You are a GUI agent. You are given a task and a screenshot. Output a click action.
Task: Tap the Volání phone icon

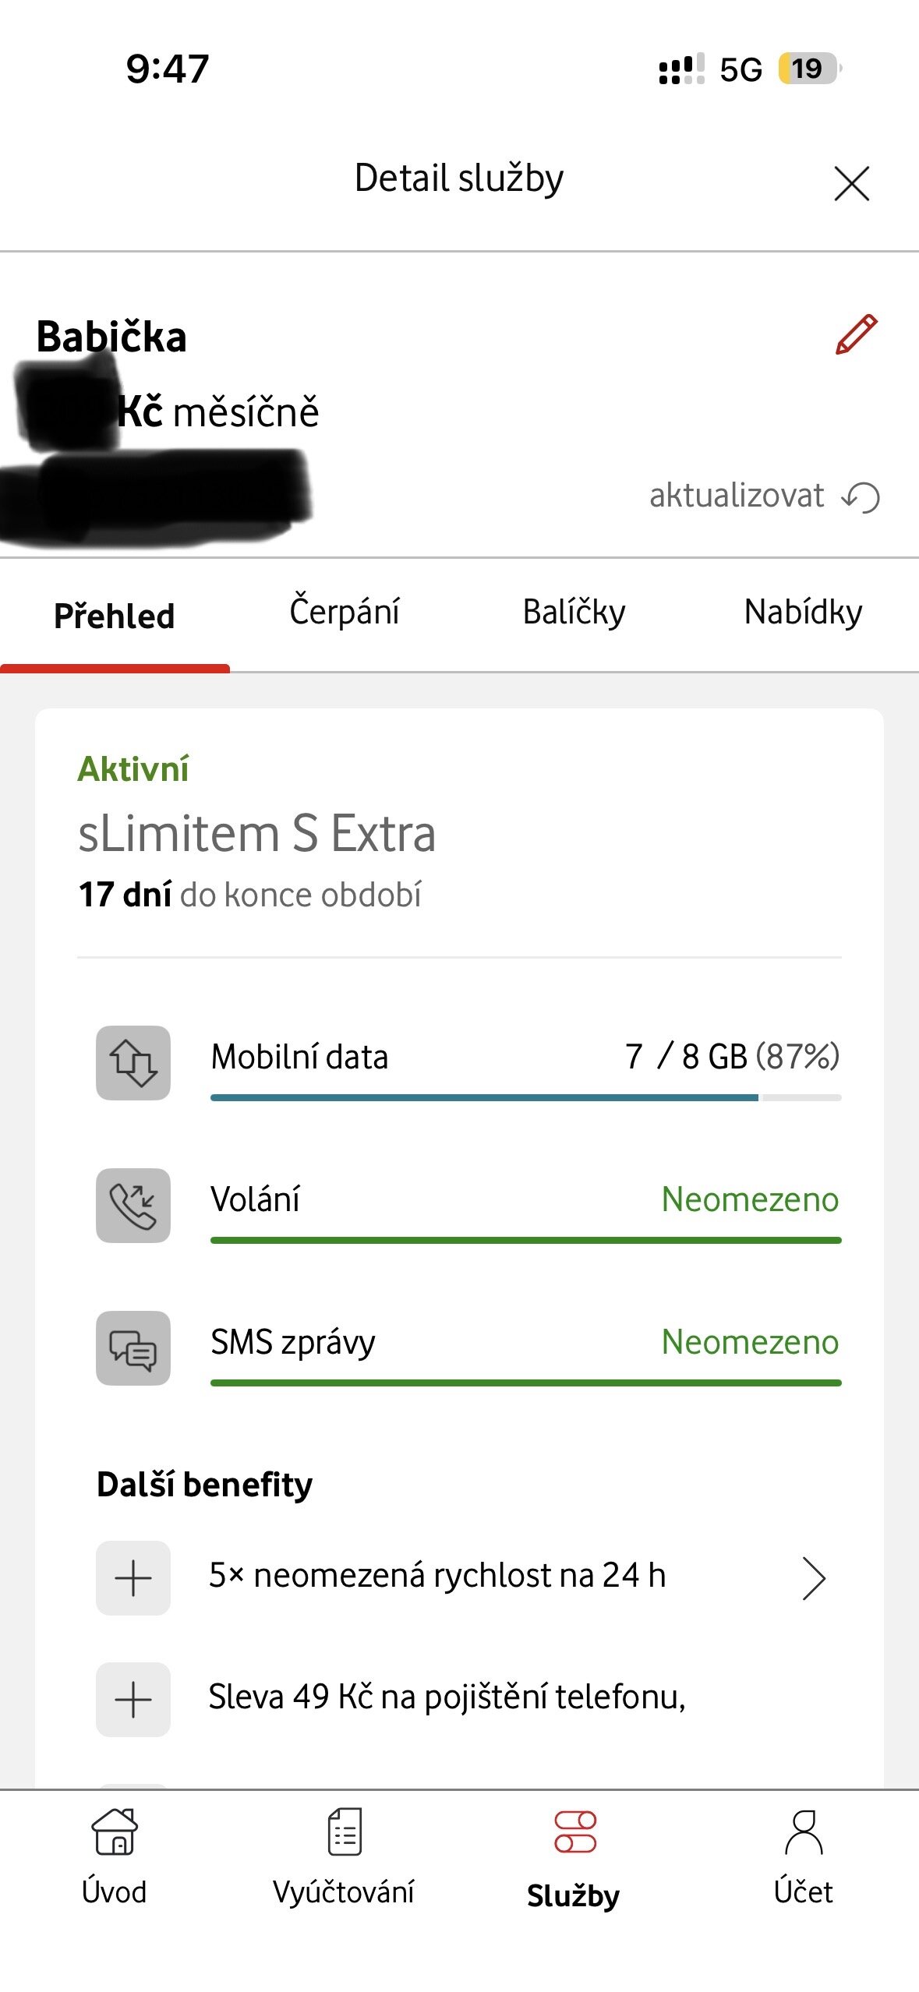pos(133,1205)
